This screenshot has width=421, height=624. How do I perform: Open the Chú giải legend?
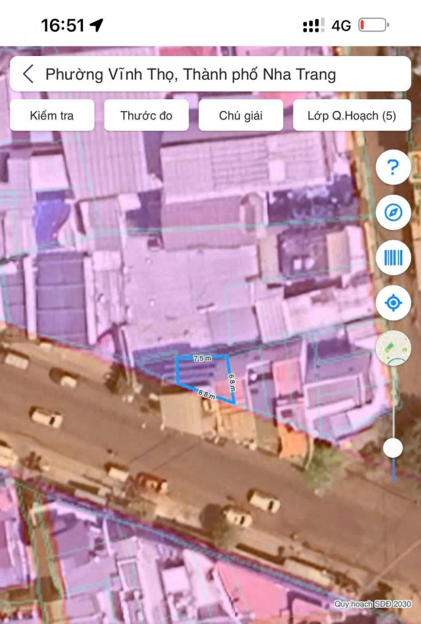tap(240, 116)
